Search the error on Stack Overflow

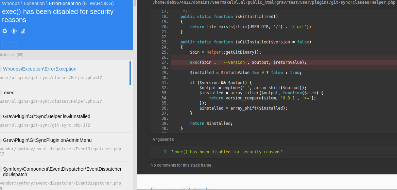tap(23, 31)
